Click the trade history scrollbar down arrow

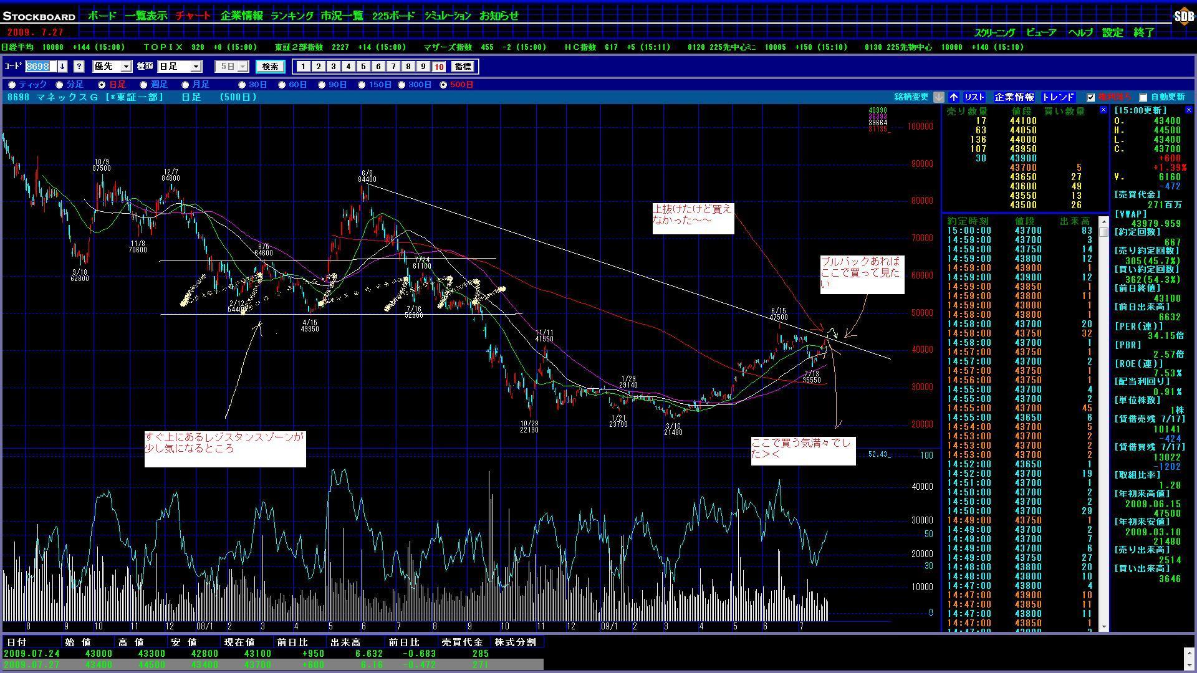[x=1103, y=626]
